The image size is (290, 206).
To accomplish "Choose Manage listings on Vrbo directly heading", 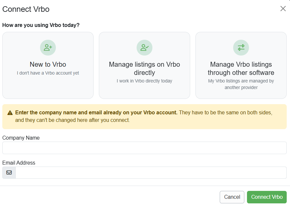I will (145, 68).
